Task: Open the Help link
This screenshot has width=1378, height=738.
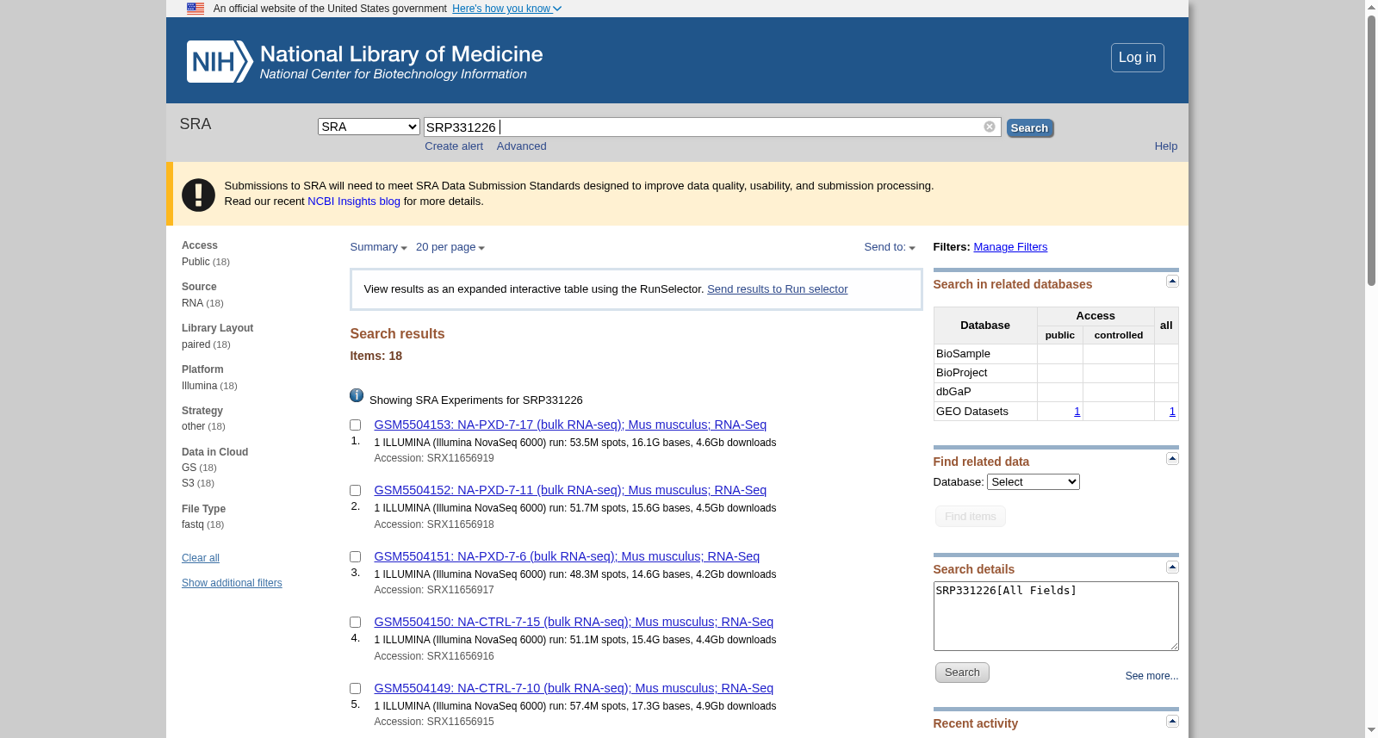Action: tap(1166, 146)
